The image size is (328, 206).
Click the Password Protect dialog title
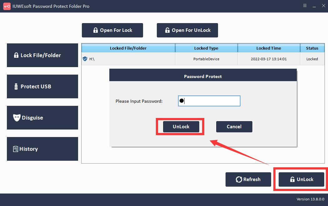tap(203, 76)
